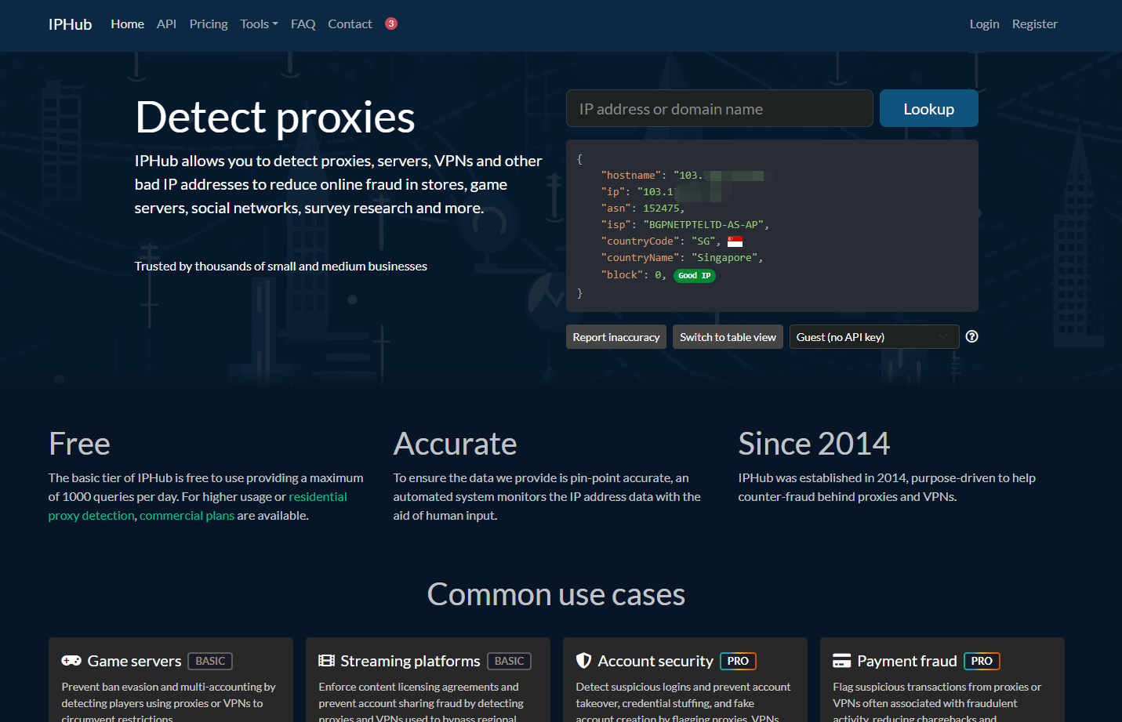Expand the Tools dropdown menu
Screen dimensions: 1122x722
(259, 24)
